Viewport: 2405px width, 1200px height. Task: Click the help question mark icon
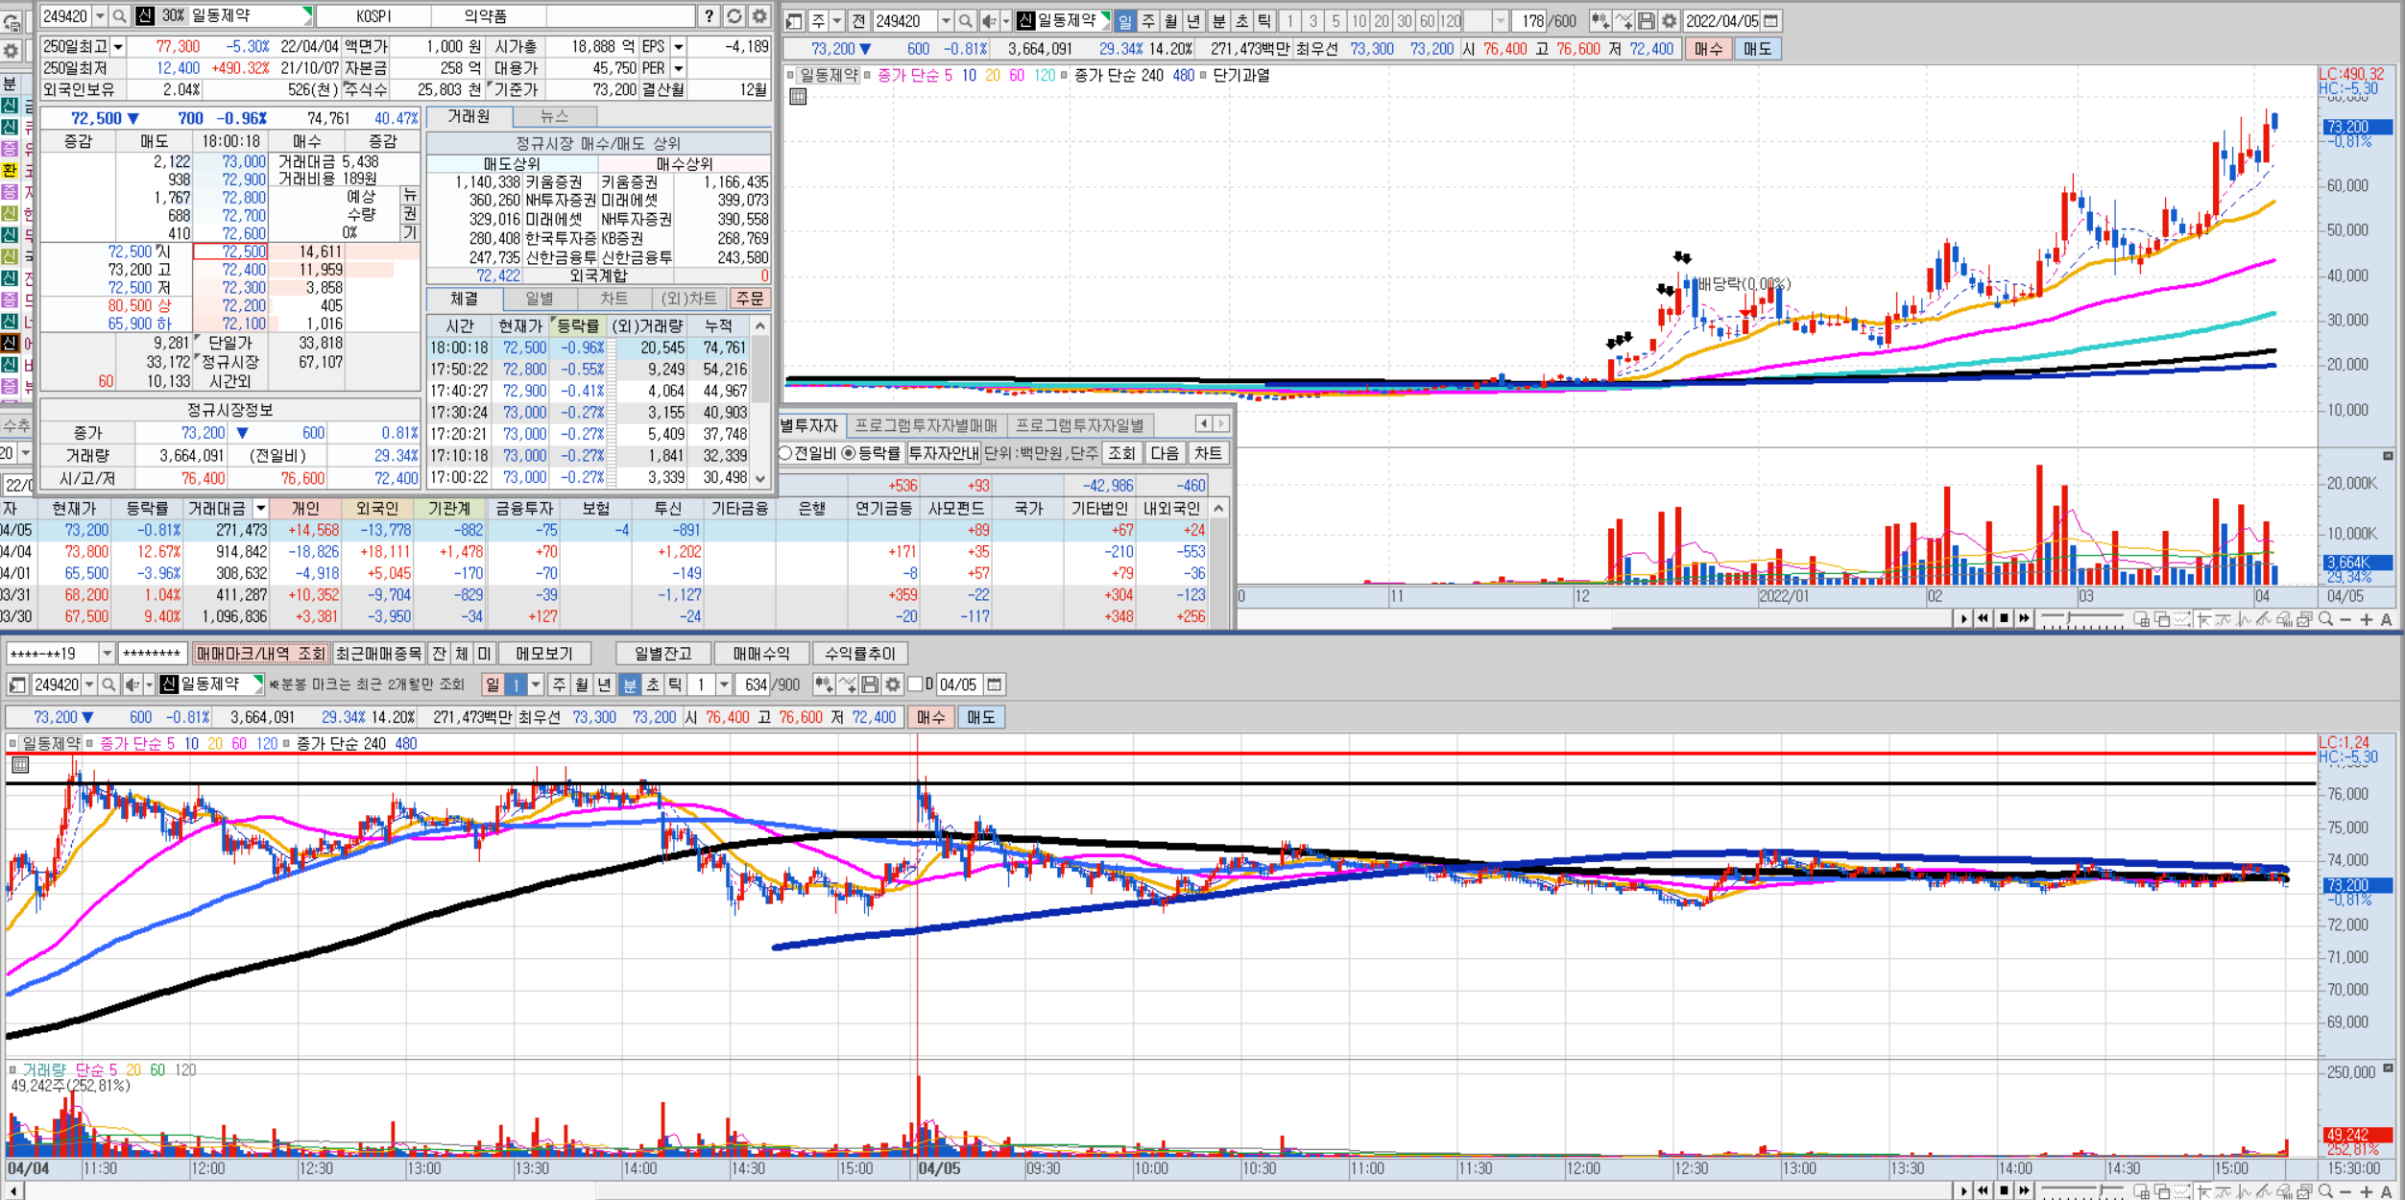tap(709, 16)
